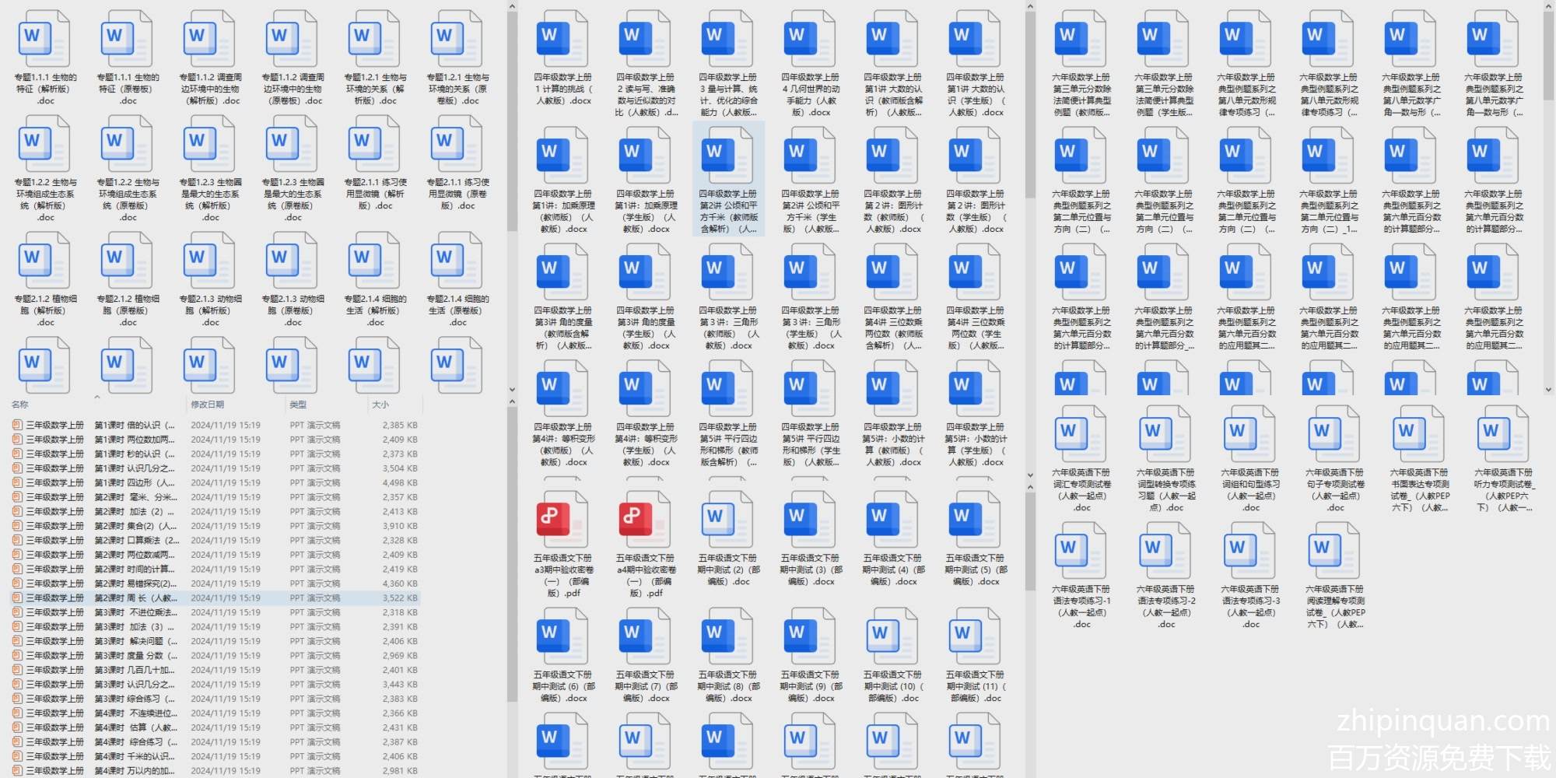
Task: Select the highlighted 第2讲 公顷和平方千米（教师版含解析）file
Action: tap(728, 180)
